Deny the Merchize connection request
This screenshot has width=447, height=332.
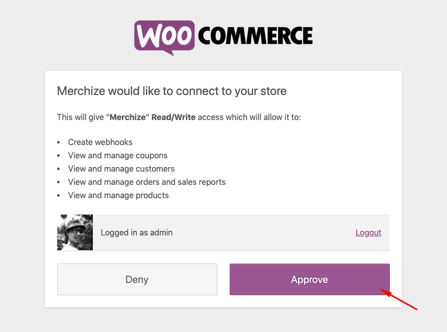pyautogui.click(x=137, y=279)
